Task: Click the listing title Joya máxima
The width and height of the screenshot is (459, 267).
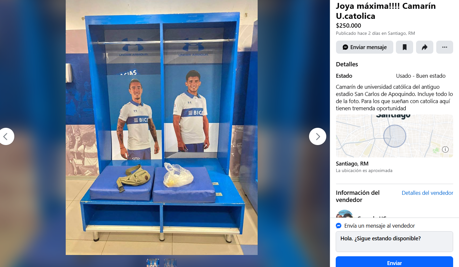Action: [x=386, y=11]
